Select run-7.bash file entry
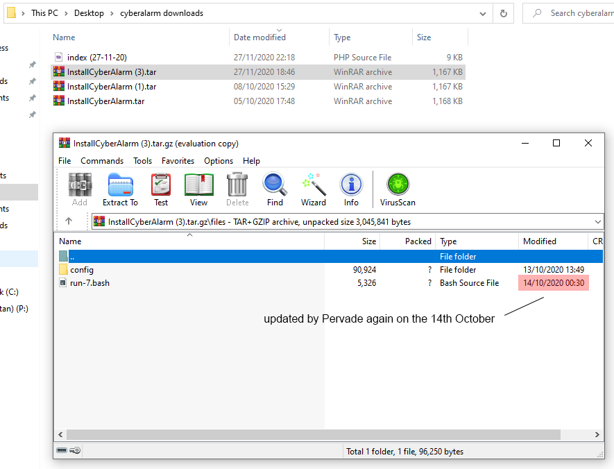 [89, 283]
